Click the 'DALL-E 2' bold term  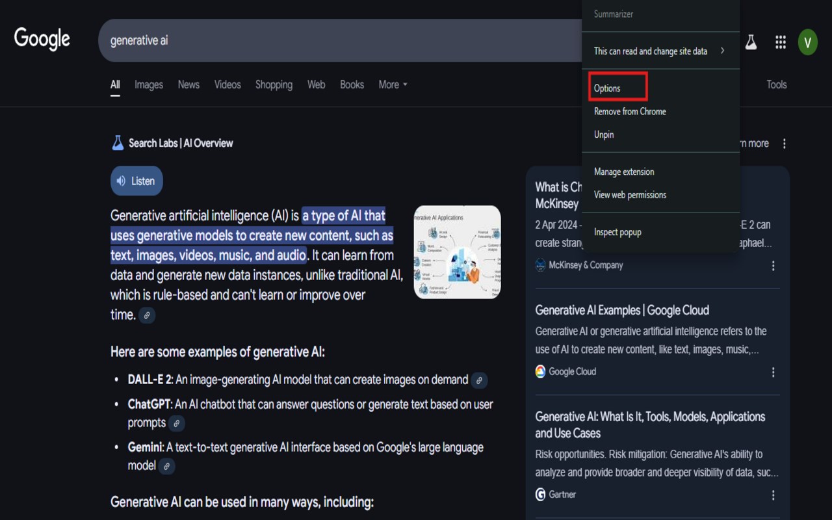(x=149, y=380)
